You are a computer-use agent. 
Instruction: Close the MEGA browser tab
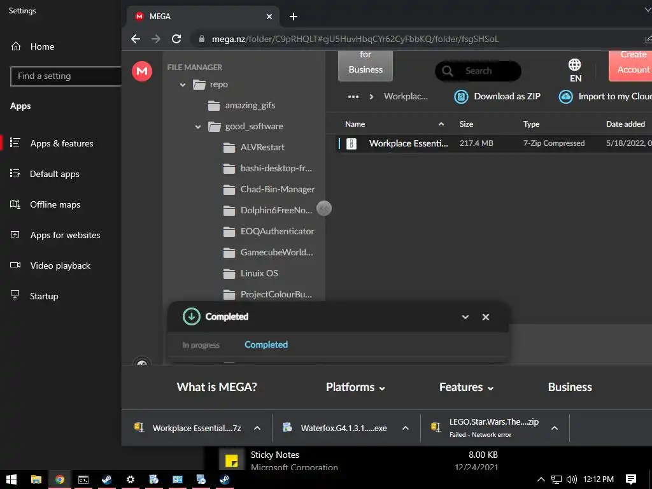pos(269,17)
